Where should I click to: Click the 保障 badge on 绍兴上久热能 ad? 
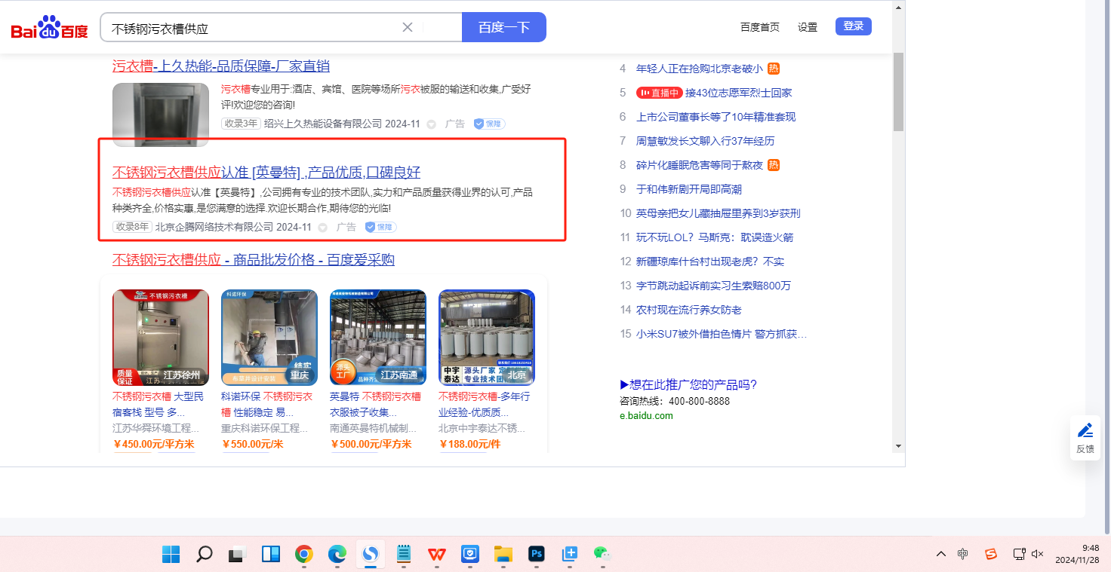[x=489, y=124]
